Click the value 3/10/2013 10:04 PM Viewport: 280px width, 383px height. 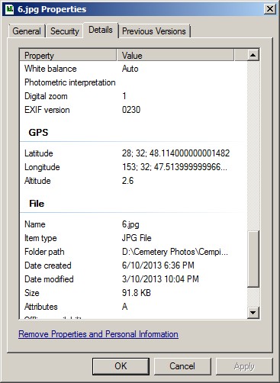(x=160, y=279)
